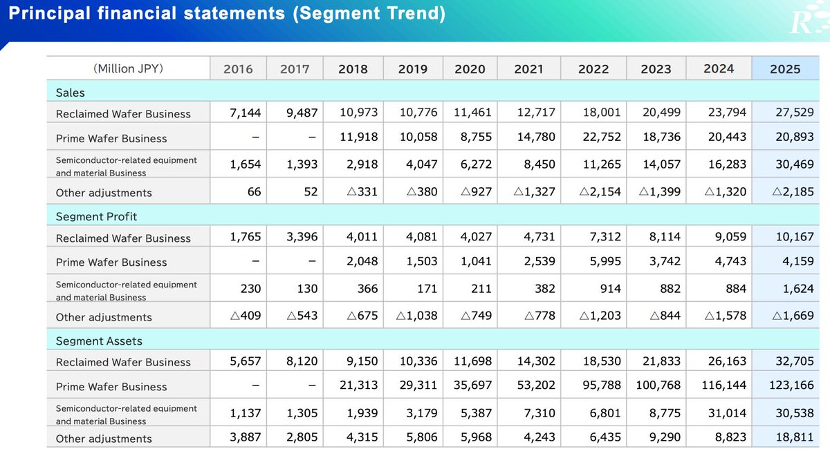830x458 pixels.
Task: Click 'Semiconductor-related equipment and material Business' under Sales
Action: click(x=126, y=166)
